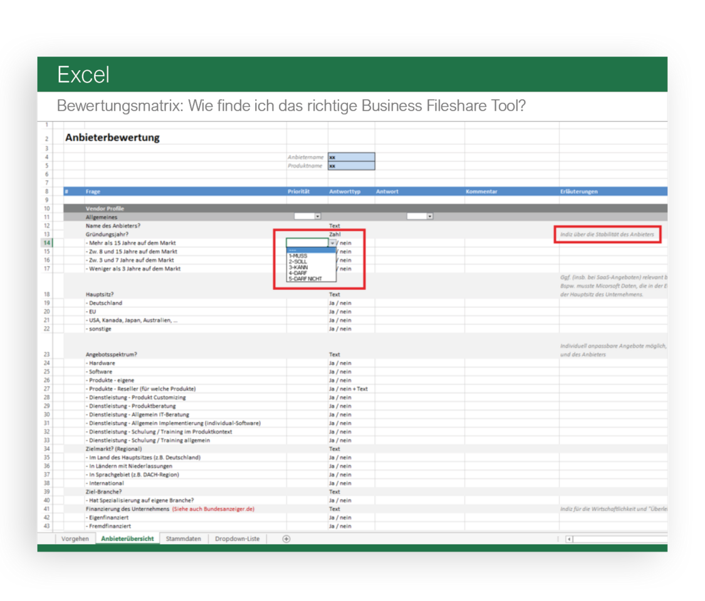
Task: Select 1-MUSS from the priority list
Action: [298, 256]
